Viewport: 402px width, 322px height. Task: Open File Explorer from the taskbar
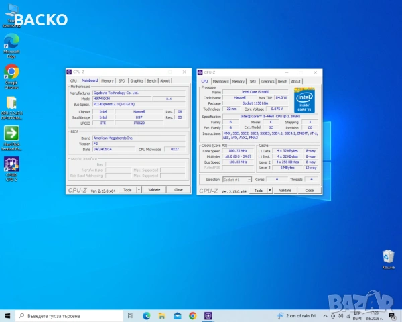point(161,316)
